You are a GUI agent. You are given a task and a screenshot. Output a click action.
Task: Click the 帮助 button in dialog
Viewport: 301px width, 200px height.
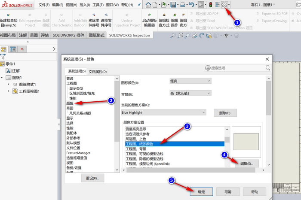[255, 192]
